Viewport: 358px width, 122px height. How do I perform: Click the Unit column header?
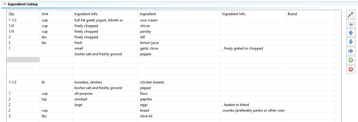[56, 14]
